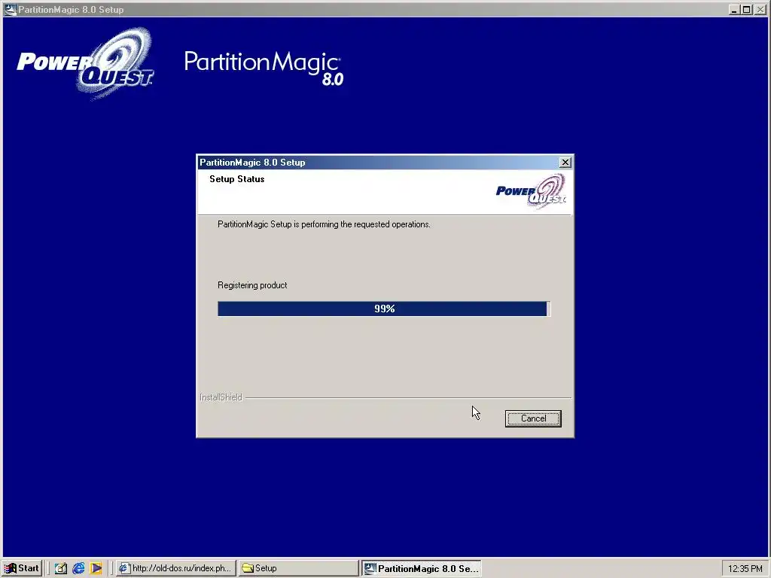This screenshot has height=578, width=771.
Task: Switch to the Setup folder taskbar button
Action: 298,568
